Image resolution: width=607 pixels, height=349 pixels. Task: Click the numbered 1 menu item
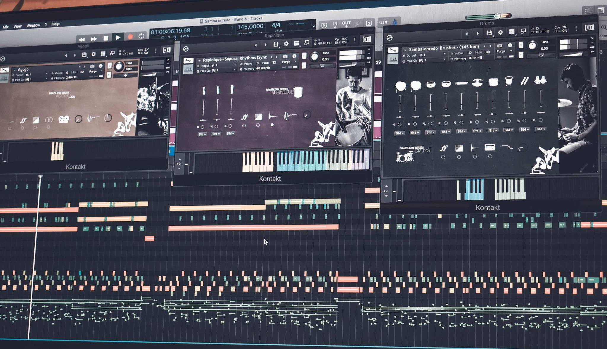pos(46,25)
